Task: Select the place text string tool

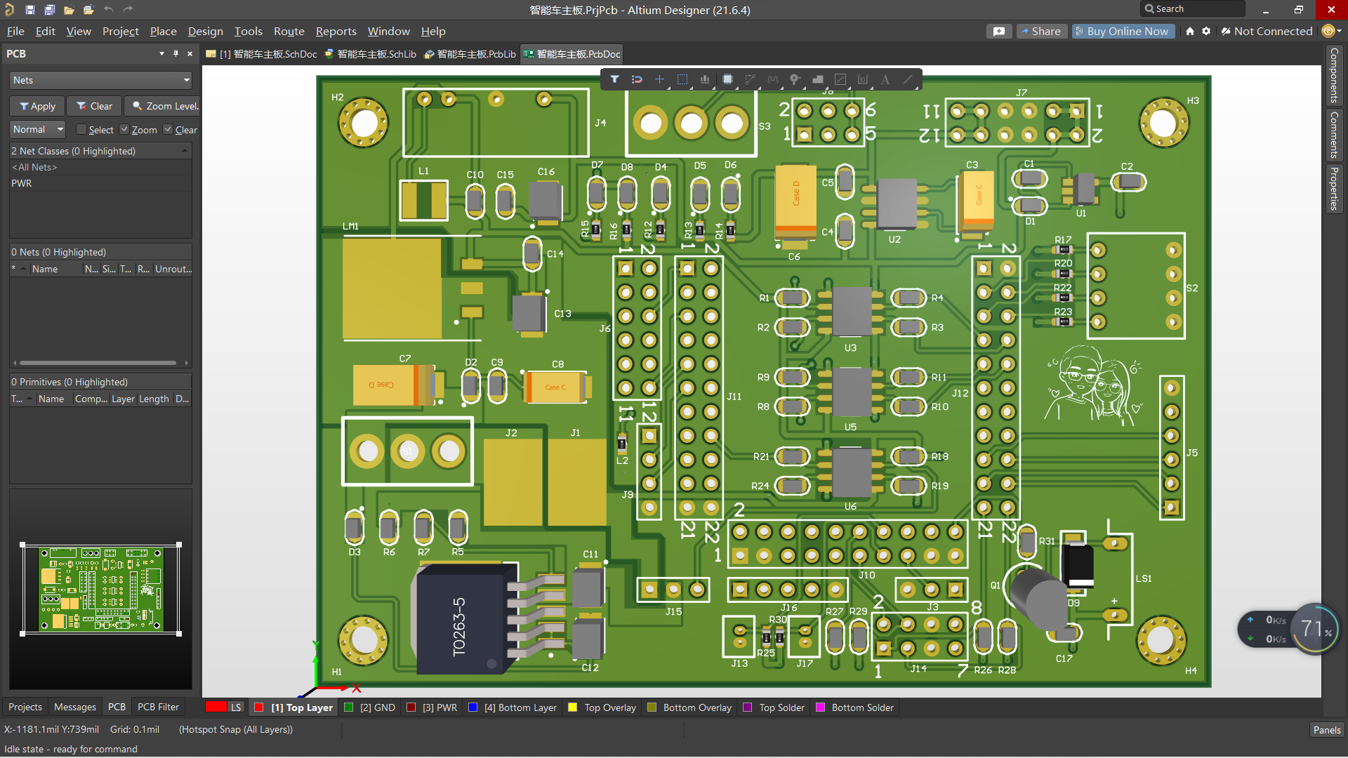Action: tap(885, 79)
